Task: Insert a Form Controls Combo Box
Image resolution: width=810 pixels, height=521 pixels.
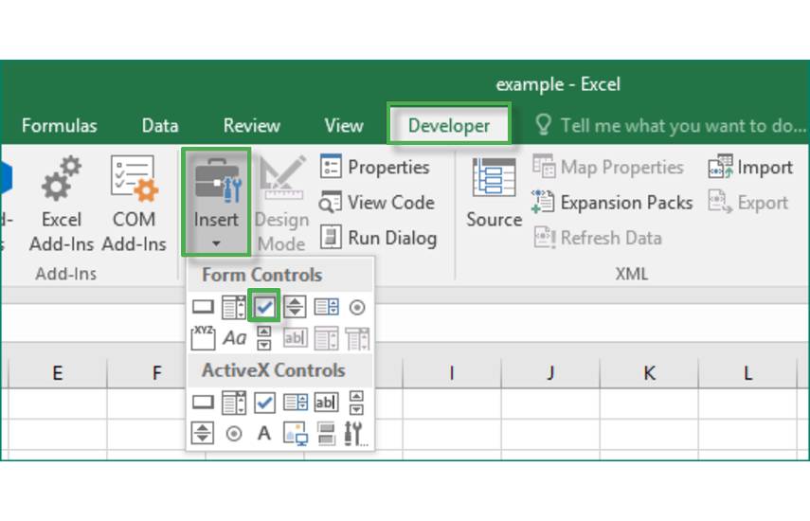Action: pyautogui.click(x=234, y=307)
